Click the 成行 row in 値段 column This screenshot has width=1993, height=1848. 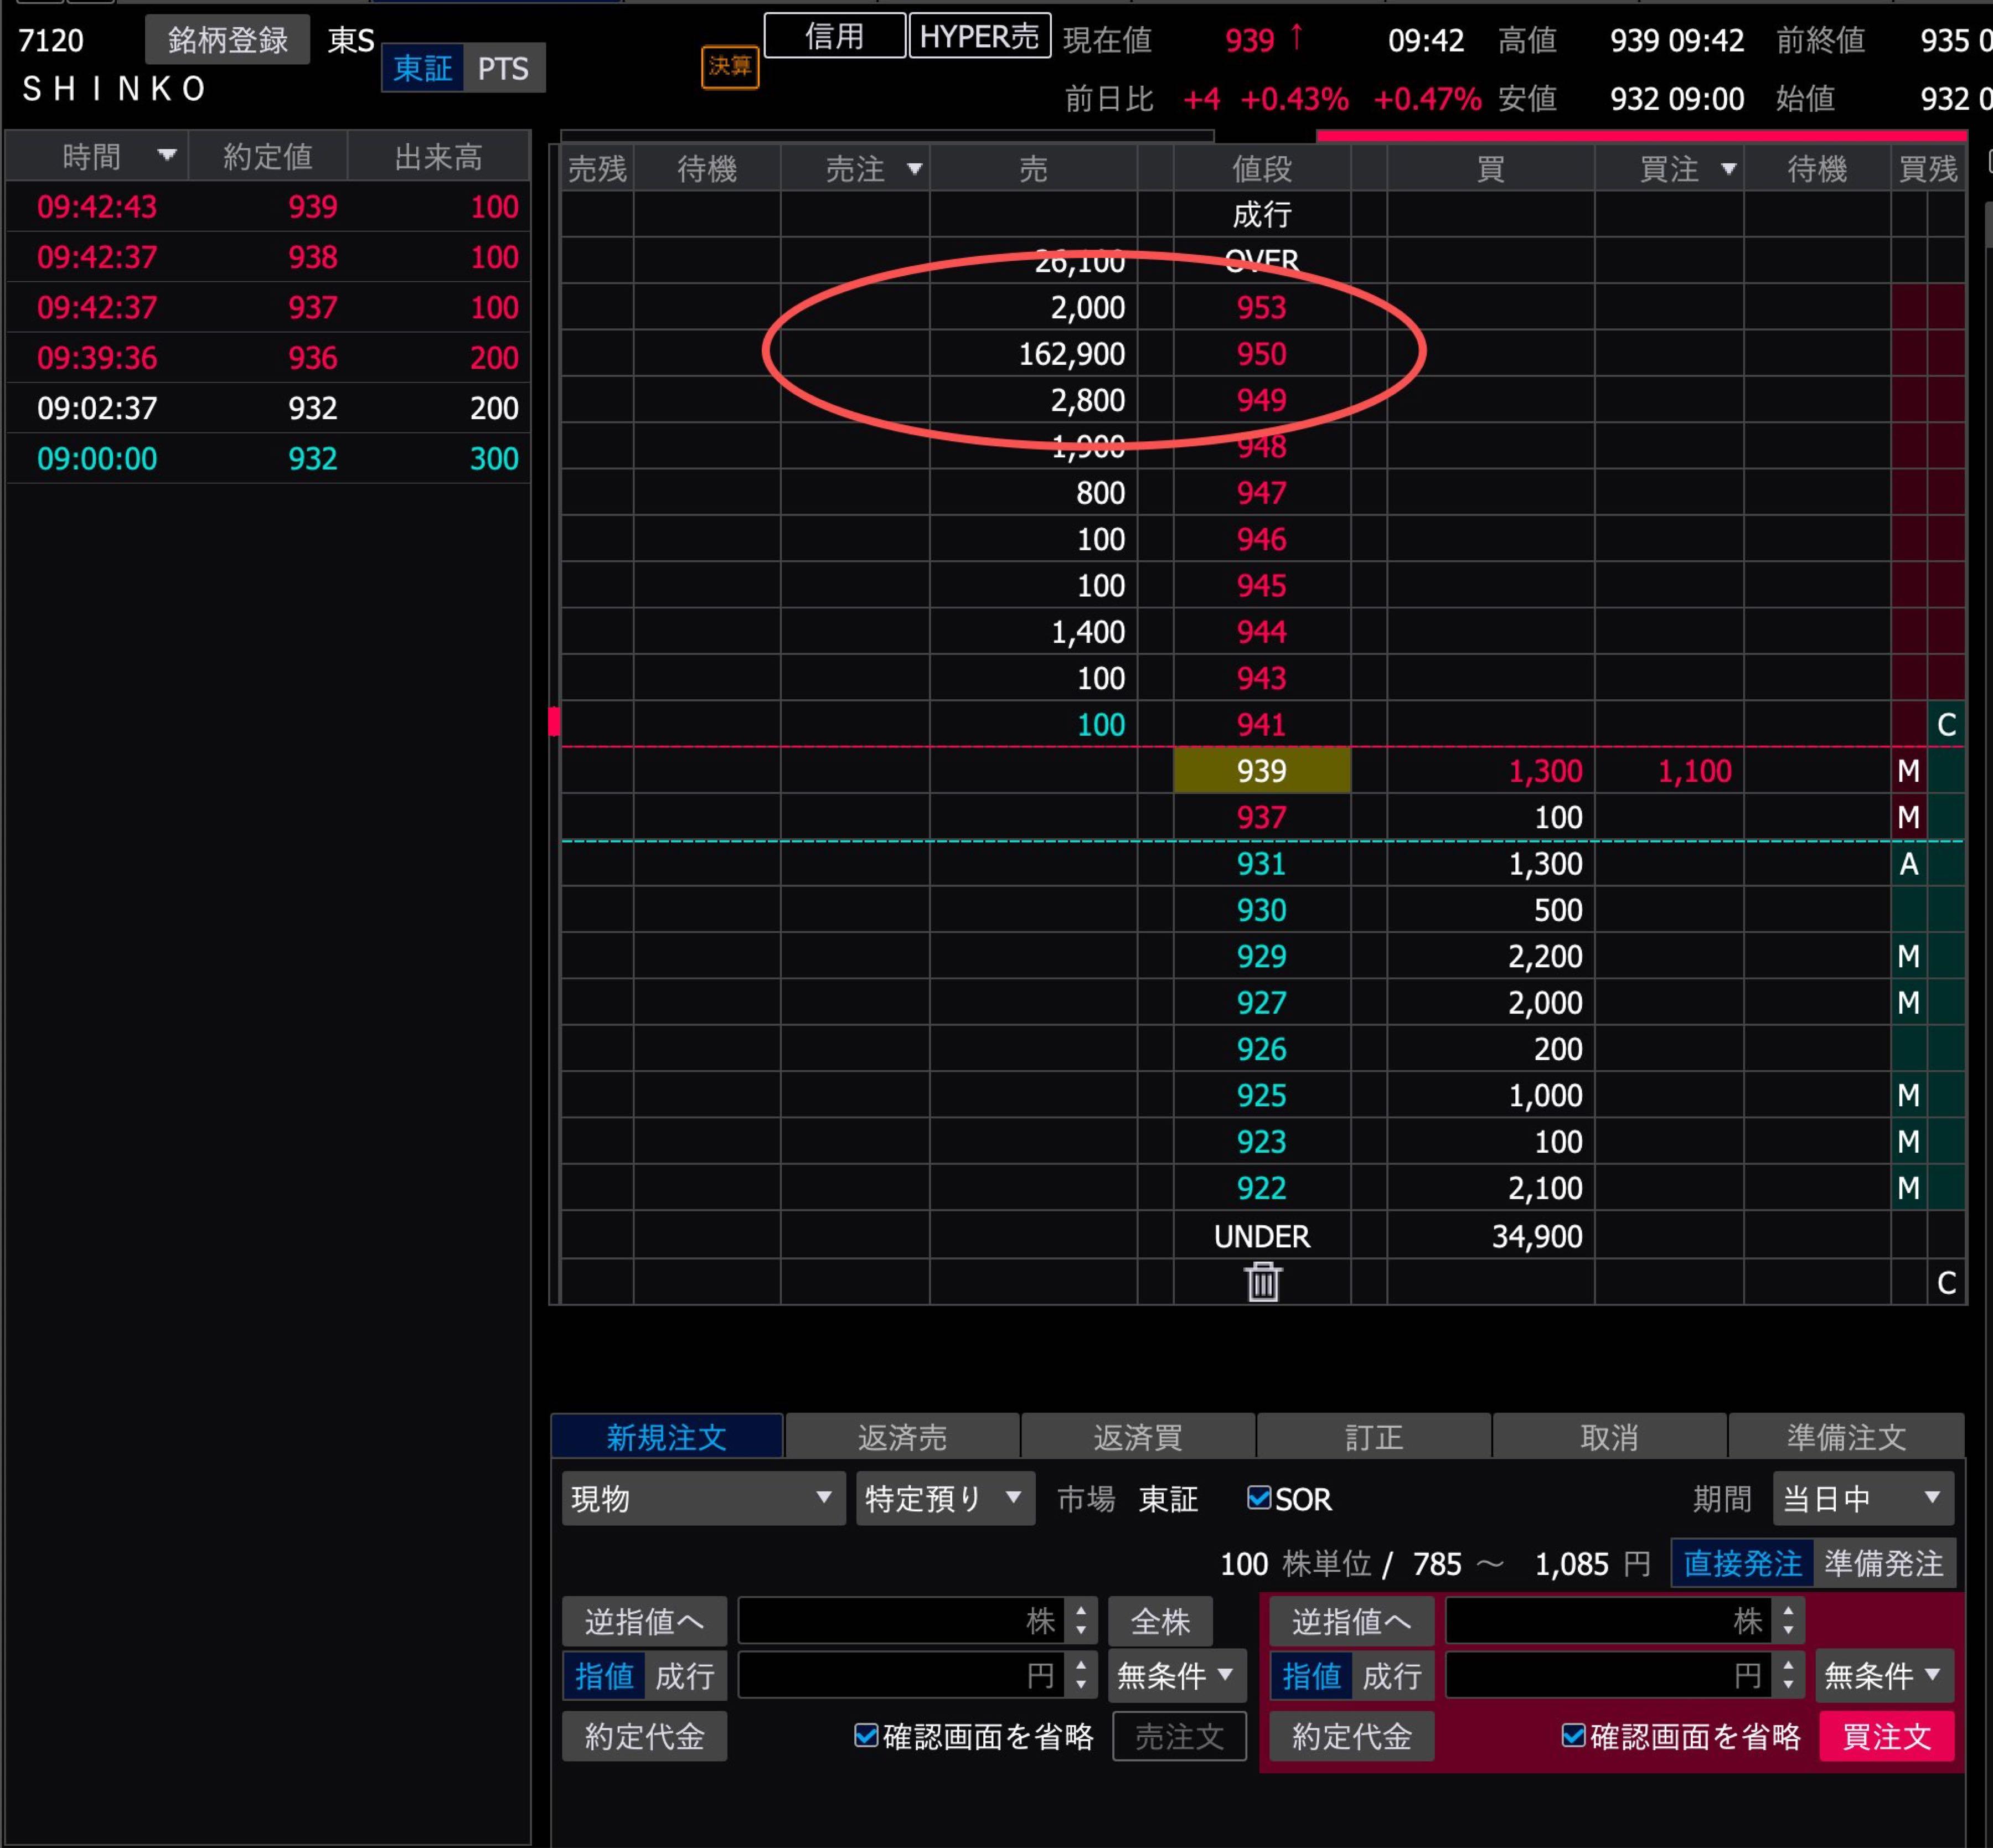tap(1262, 214)
